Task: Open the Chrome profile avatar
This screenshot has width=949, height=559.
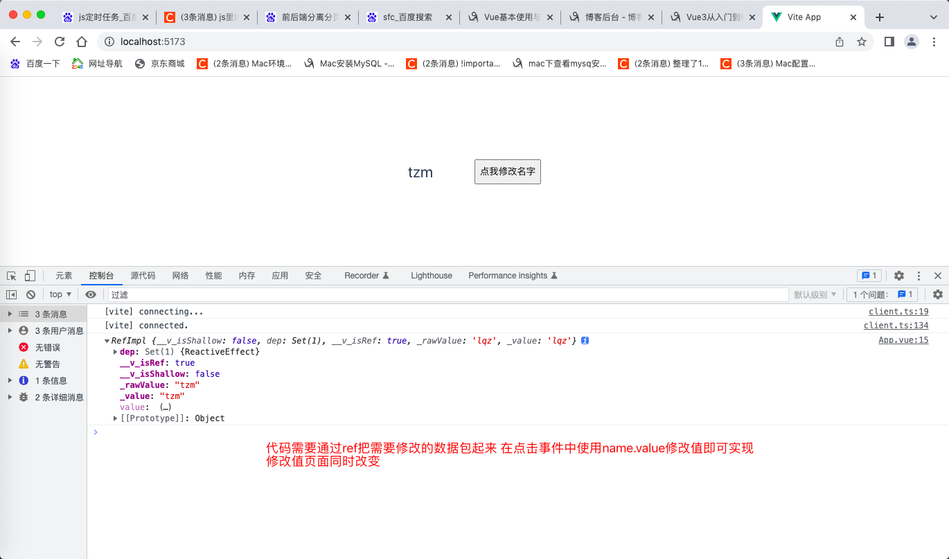Action: [x=912, y=42]
